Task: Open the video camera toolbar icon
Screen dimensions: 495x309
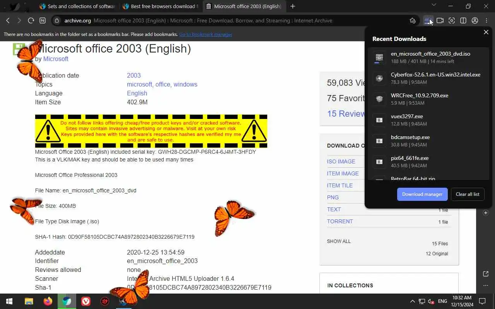Action: pyautogui.click(x=440, y=20)
